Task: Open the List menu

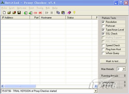Action: pyautogui.click(x=12, y=8)
